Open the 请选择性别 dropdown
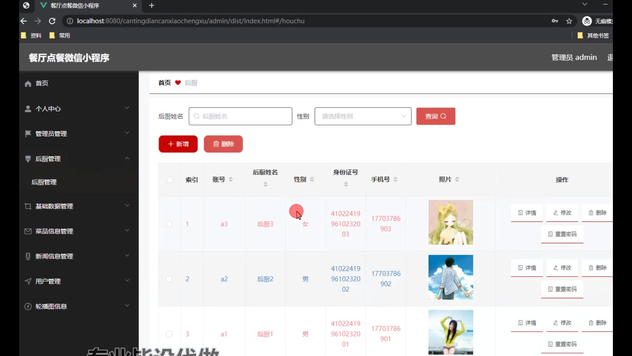The height and width of the screenshot is (356, 632). pyautogui.click(x=363, y=116)
